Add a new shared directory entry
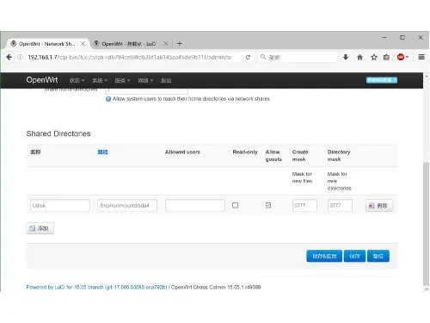 (40, 228)
